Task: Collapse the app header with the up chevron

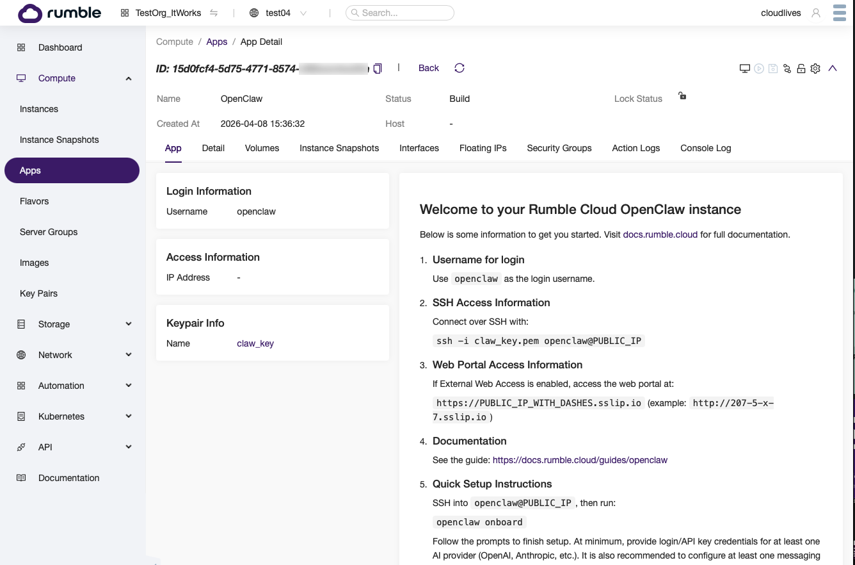Action: (833, 69)
